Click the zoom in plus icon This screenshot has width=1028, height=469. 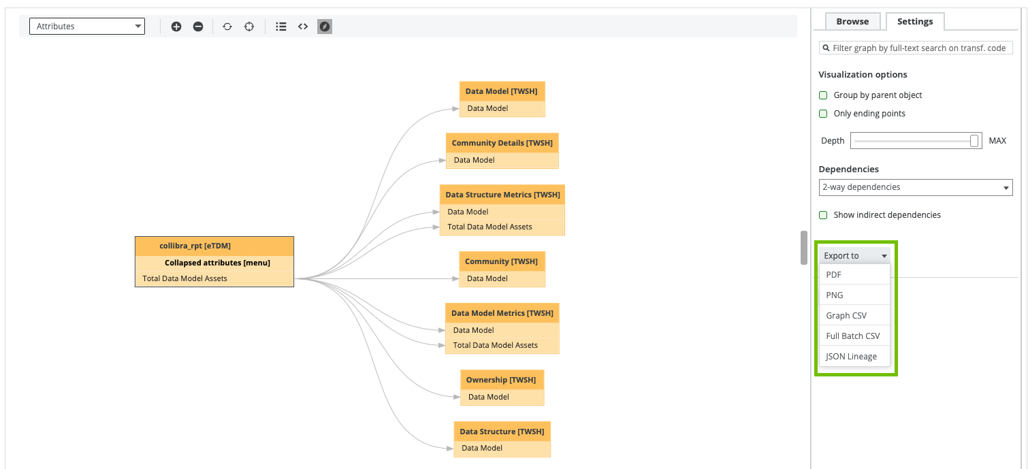[176, 27]
